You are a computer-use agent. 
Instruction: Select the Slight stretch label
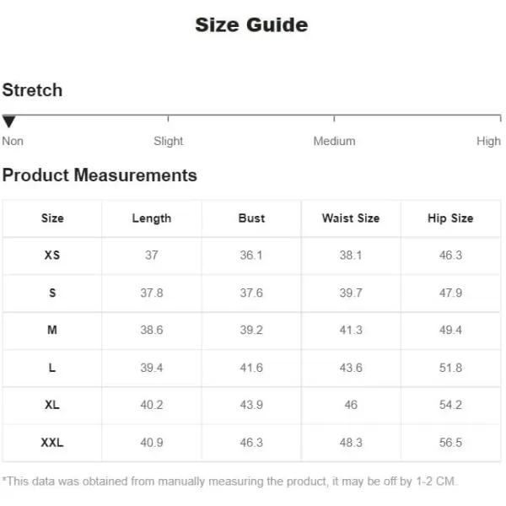click(x=168, y=141)
